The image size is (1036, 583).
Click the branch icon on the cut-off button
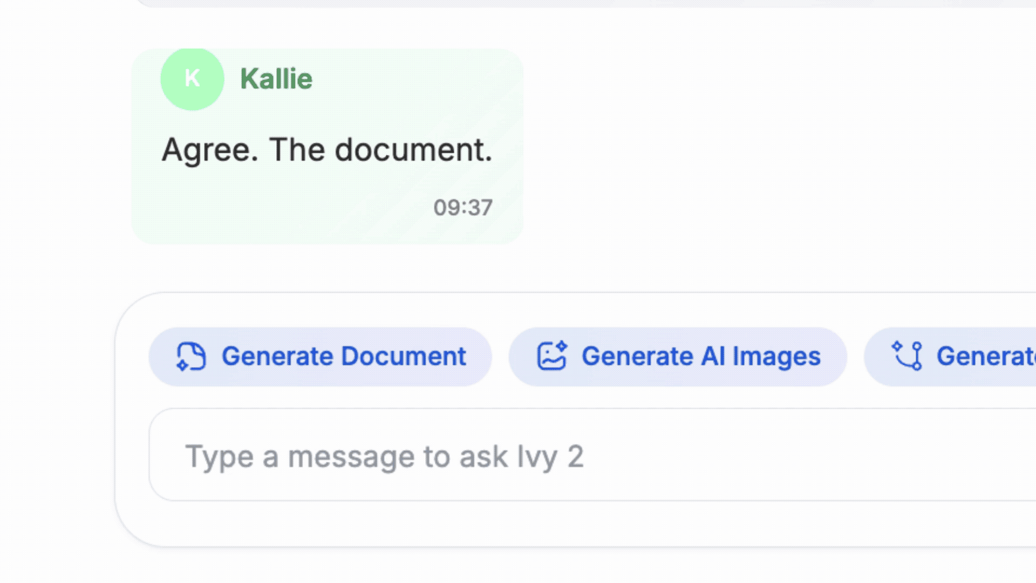[907, 356]
